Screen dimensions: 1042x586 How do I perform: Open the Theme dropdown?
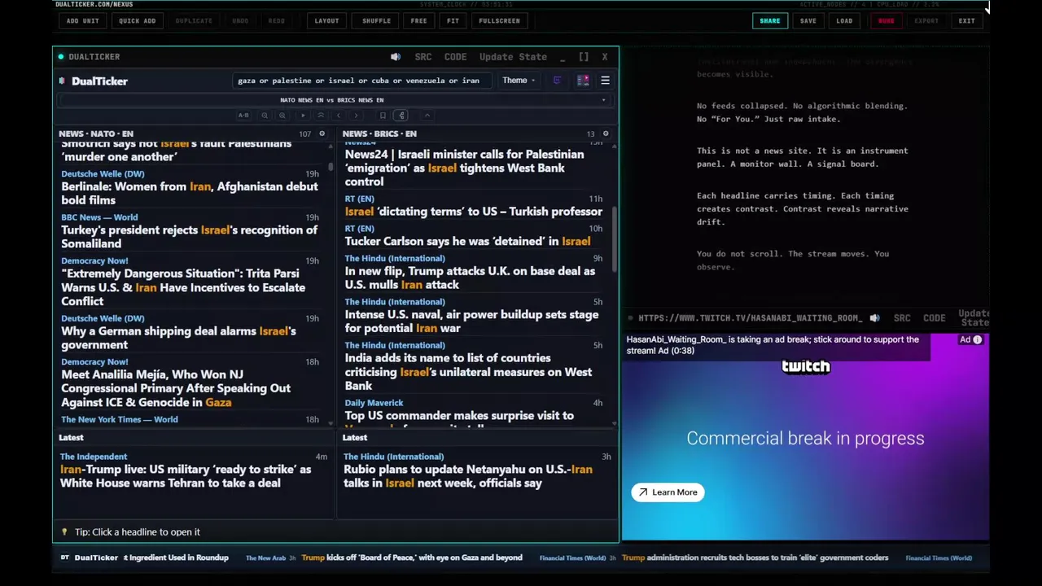519,81
